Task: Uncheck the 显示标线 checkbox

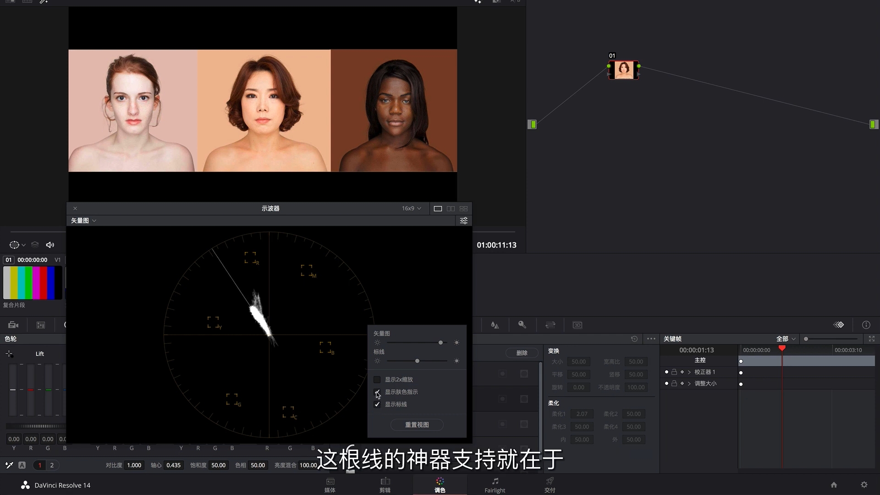Action: pos(377,404)
